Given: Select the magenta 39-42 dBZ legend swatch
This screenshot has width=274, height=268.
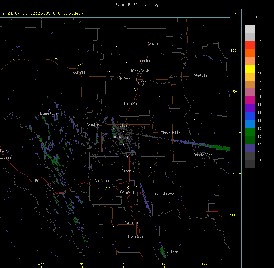Looking at the screenshot, I should coord(250,100).
